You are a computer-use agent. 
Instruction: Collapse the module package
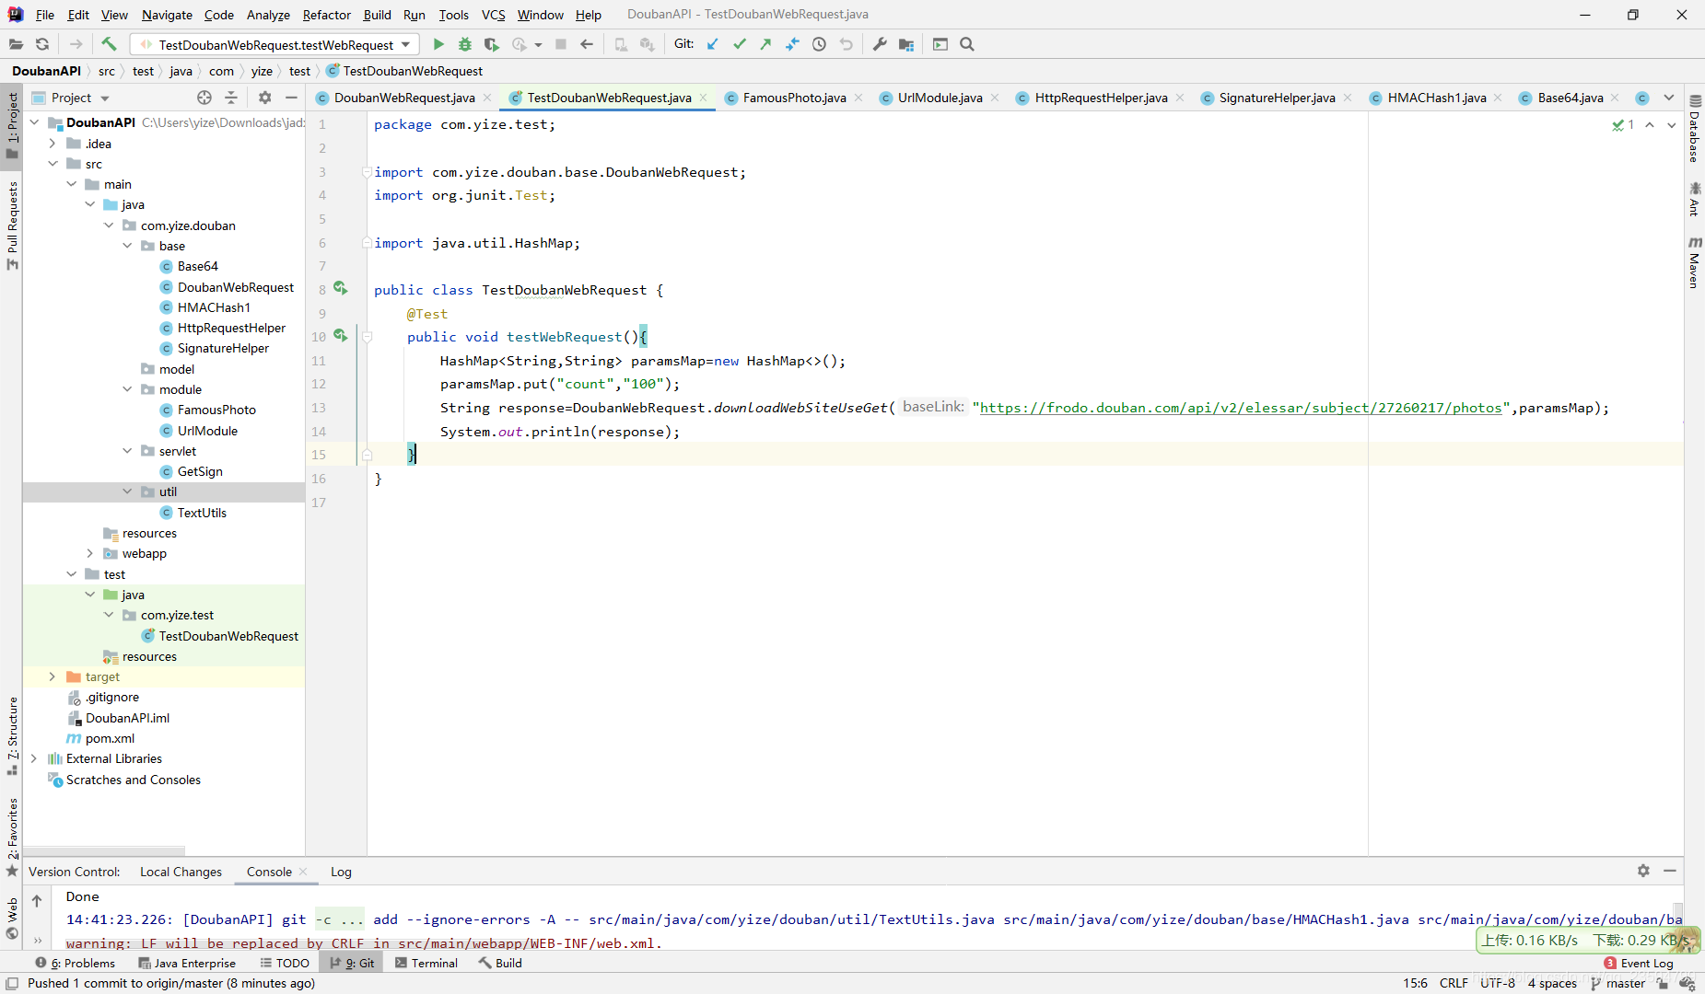(127, 389)
